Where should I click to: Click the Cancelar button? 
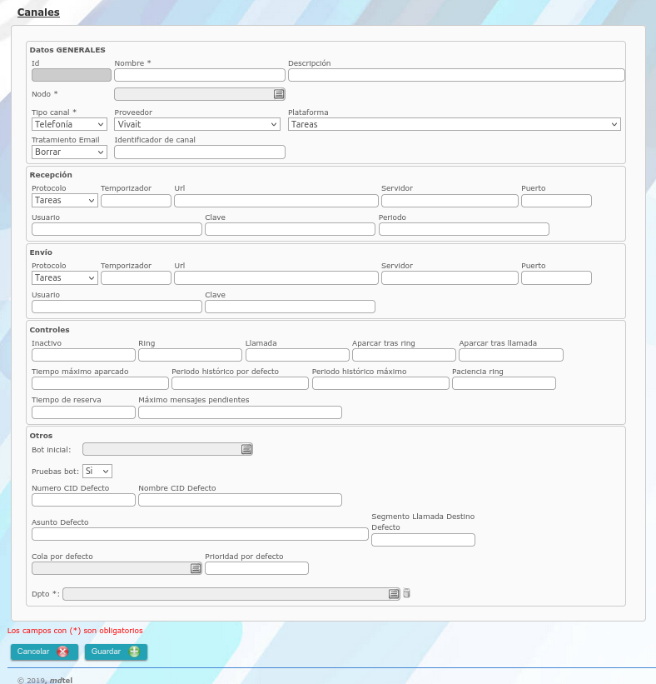point(44,652)
